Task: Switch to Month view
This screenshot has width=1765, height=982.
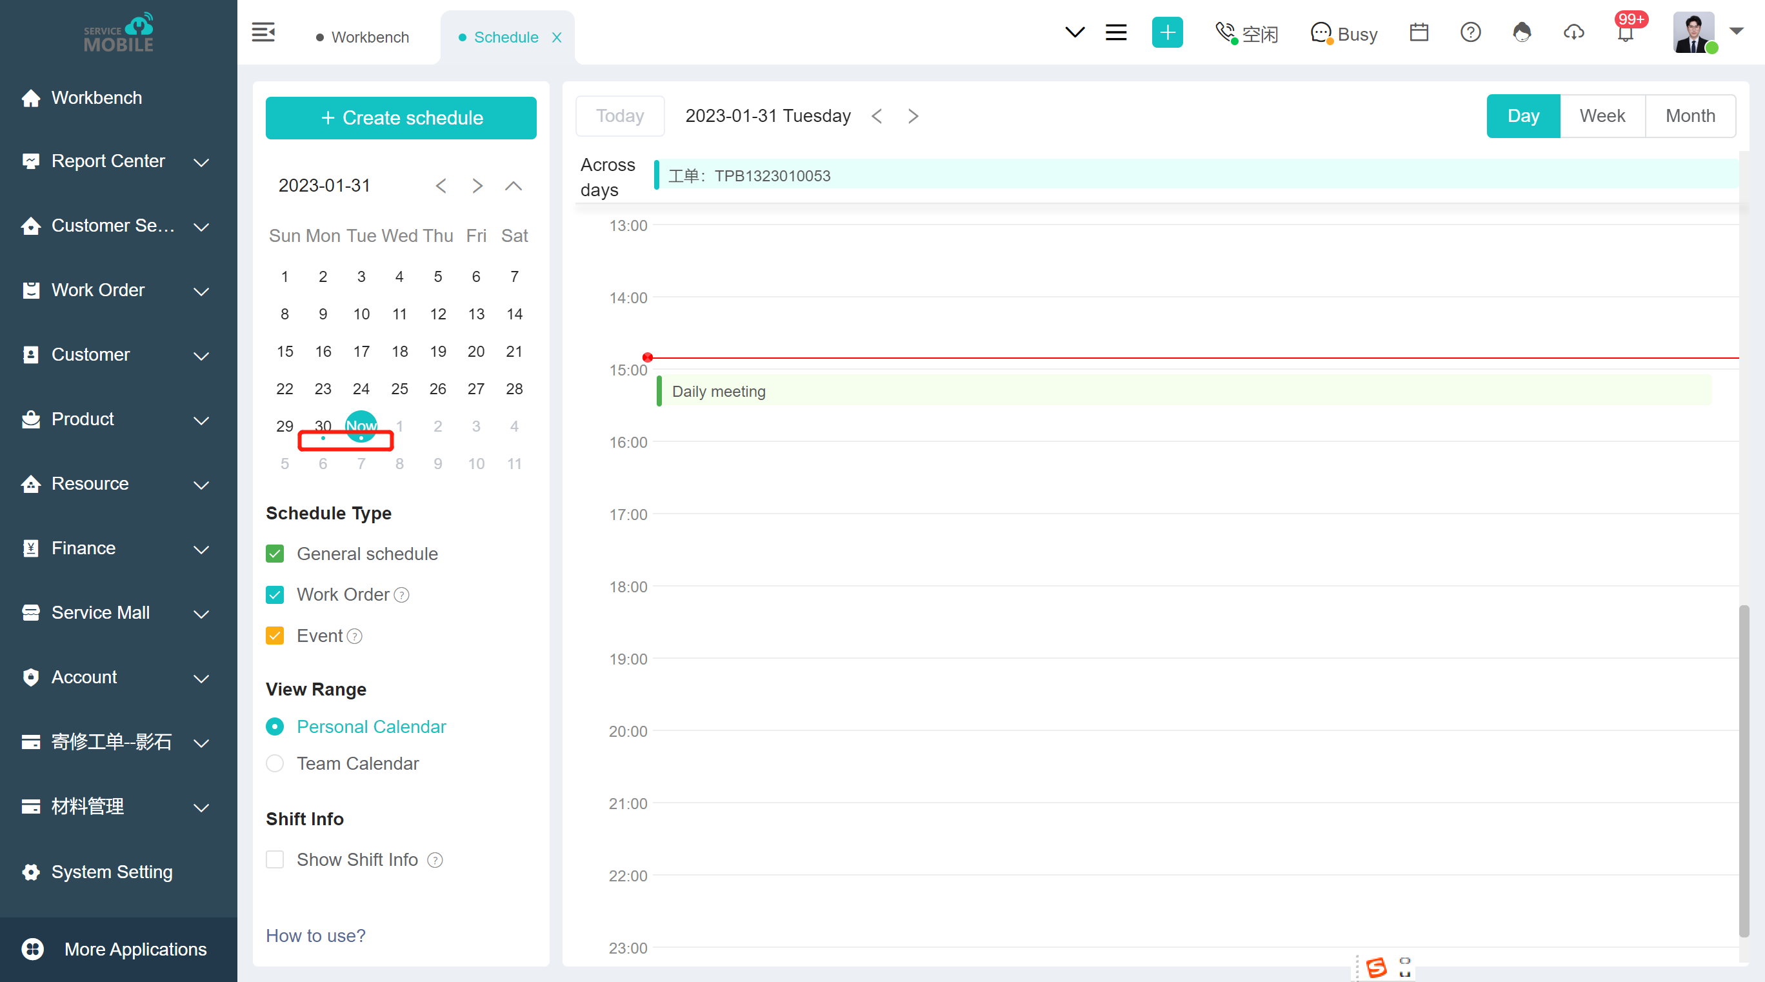Action: coord(1690,115)
